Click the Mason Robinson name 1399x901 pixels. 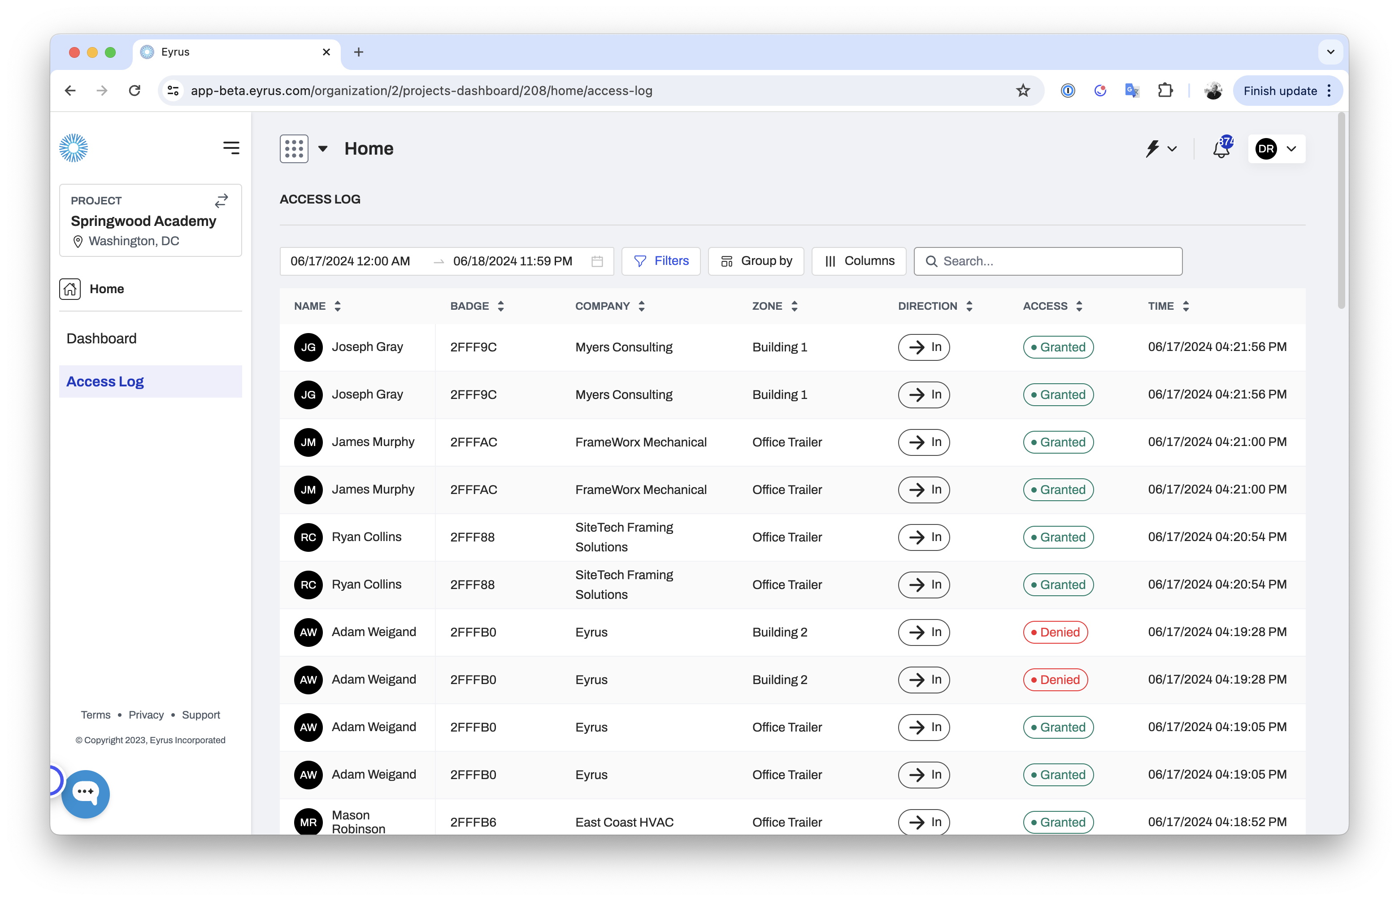tap(359, 821)
